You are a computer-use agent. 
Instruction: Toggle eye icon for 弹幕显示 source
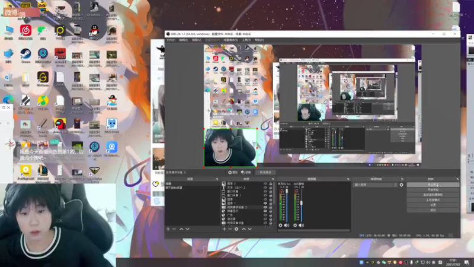click(x=265, y=211)
